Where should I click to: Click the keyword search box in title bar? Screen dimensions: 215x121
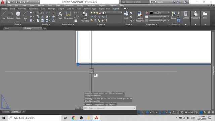coord(135,2)
